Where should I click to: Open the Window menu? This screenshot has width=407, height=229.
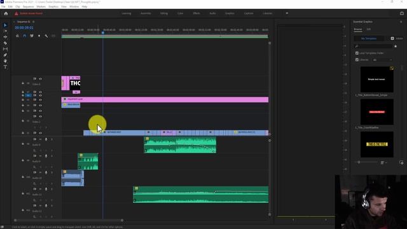click(x=74, y=6)
